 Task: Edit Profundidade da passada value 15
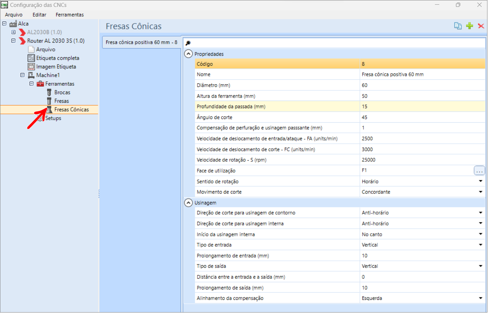coord(422,107)
